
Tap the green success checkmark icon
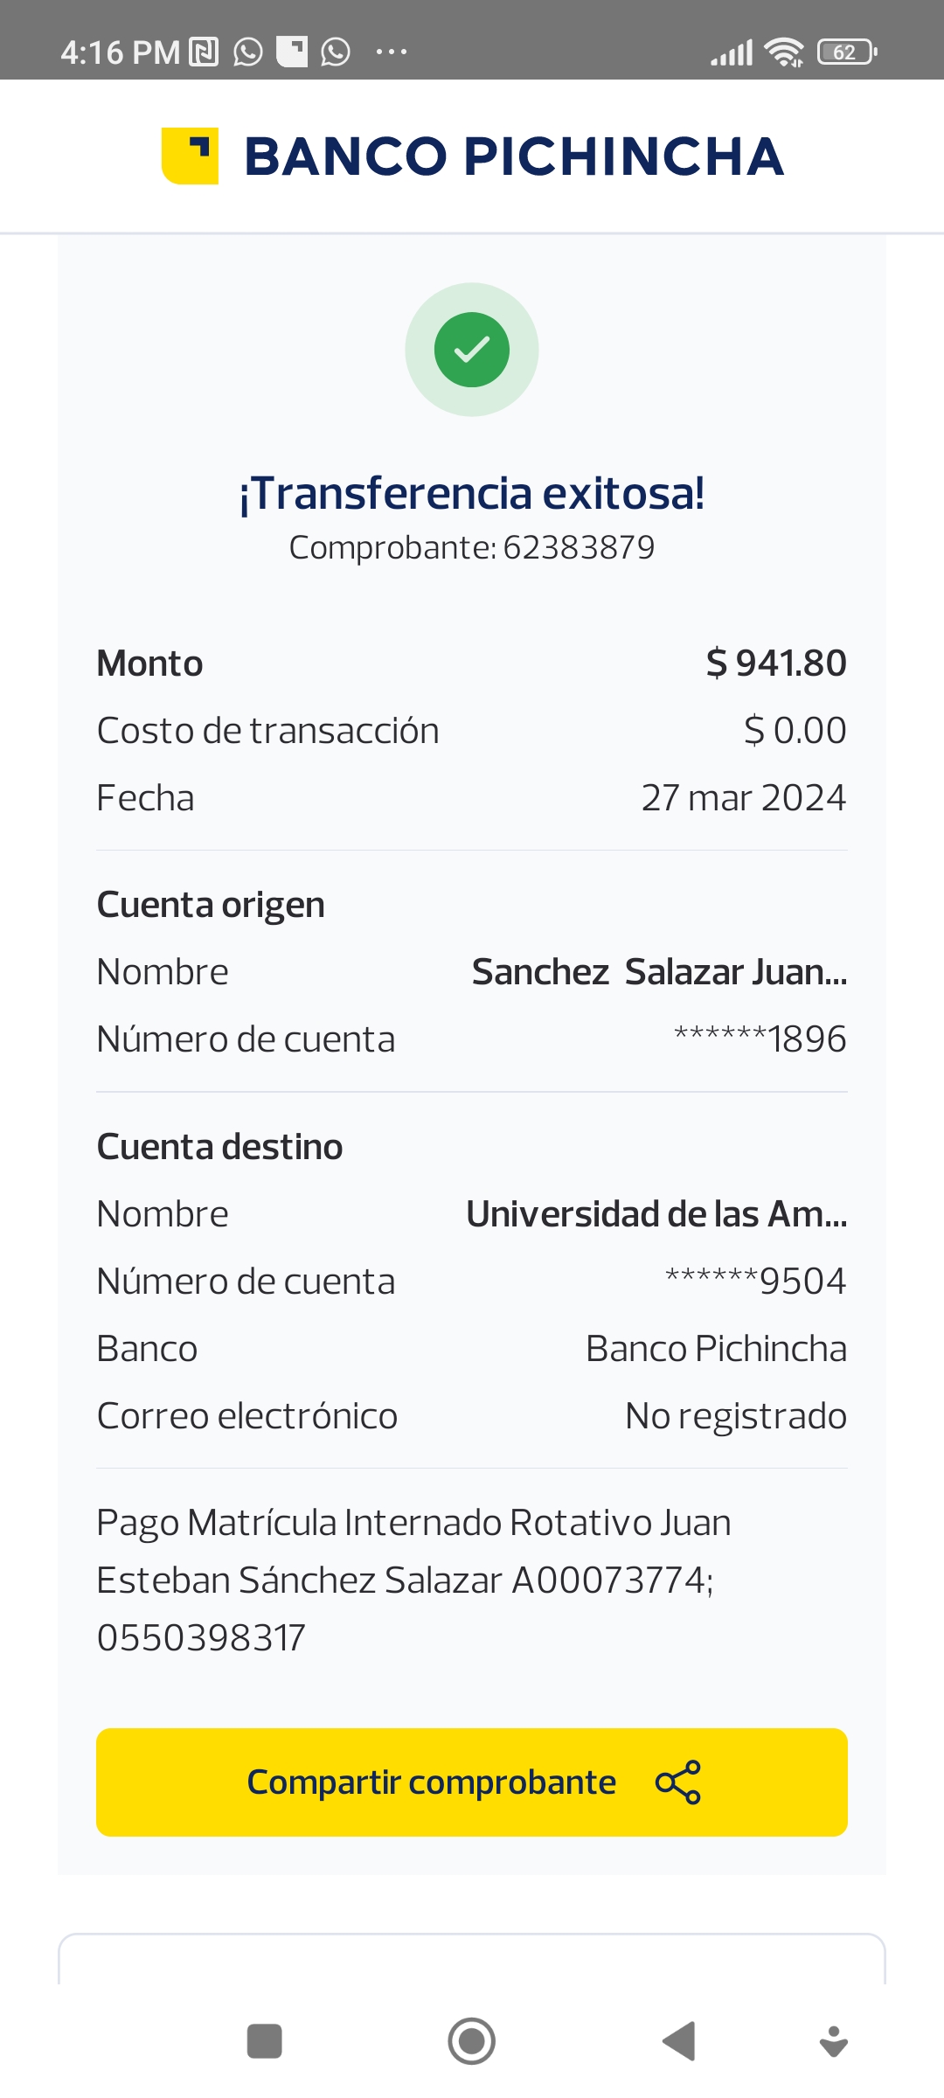pyautogui.click(x=472, y=350)
